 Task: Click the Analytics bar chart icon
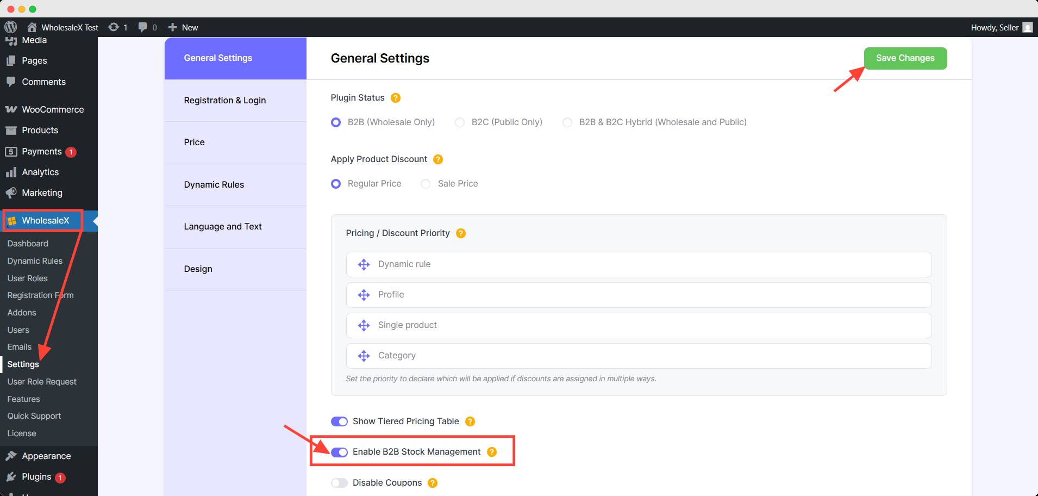tap(11, 172)
